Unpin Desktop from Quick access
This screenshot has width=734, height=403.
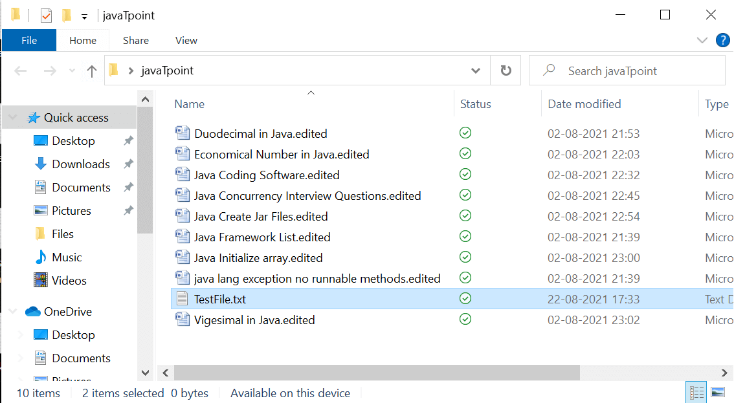pyautogui.click(x=128, y=141)
